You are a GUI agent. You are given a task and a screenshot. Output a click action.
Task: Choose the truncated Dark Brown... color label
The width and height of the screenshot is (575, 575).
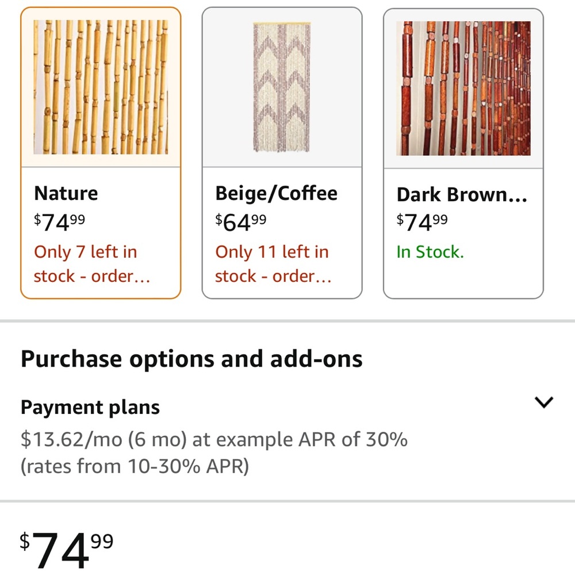pyautogui.click(x=462, y=194)
